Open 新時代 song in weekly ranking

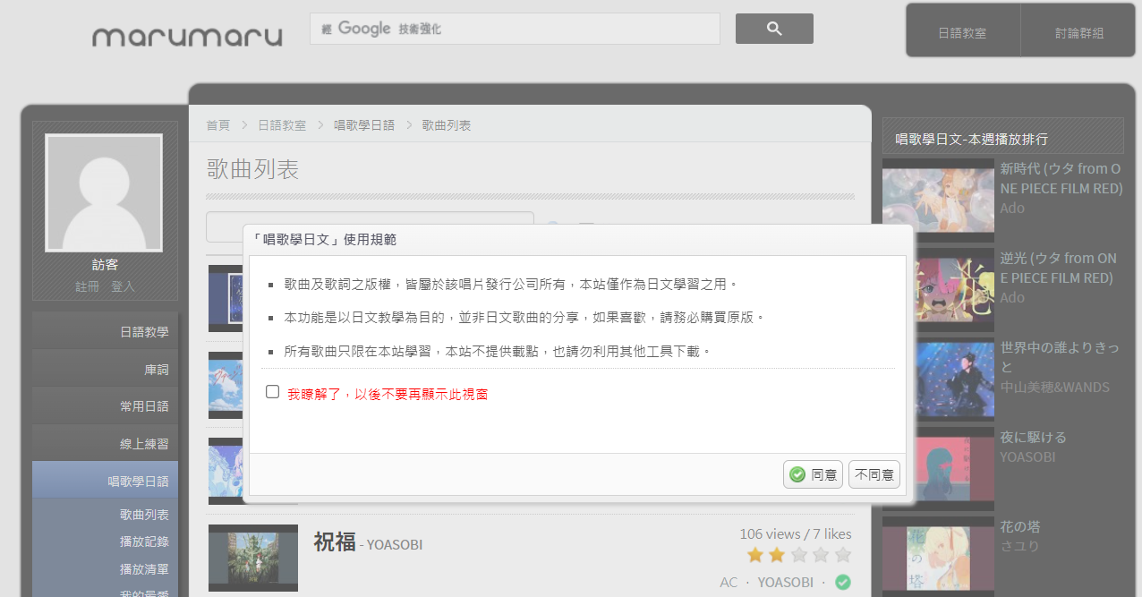[x=1061, y=178]
